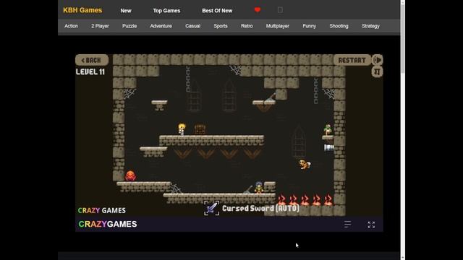463x260 pixels.
Task: Browse the Adventure category
Action: (x=161, y=26)
